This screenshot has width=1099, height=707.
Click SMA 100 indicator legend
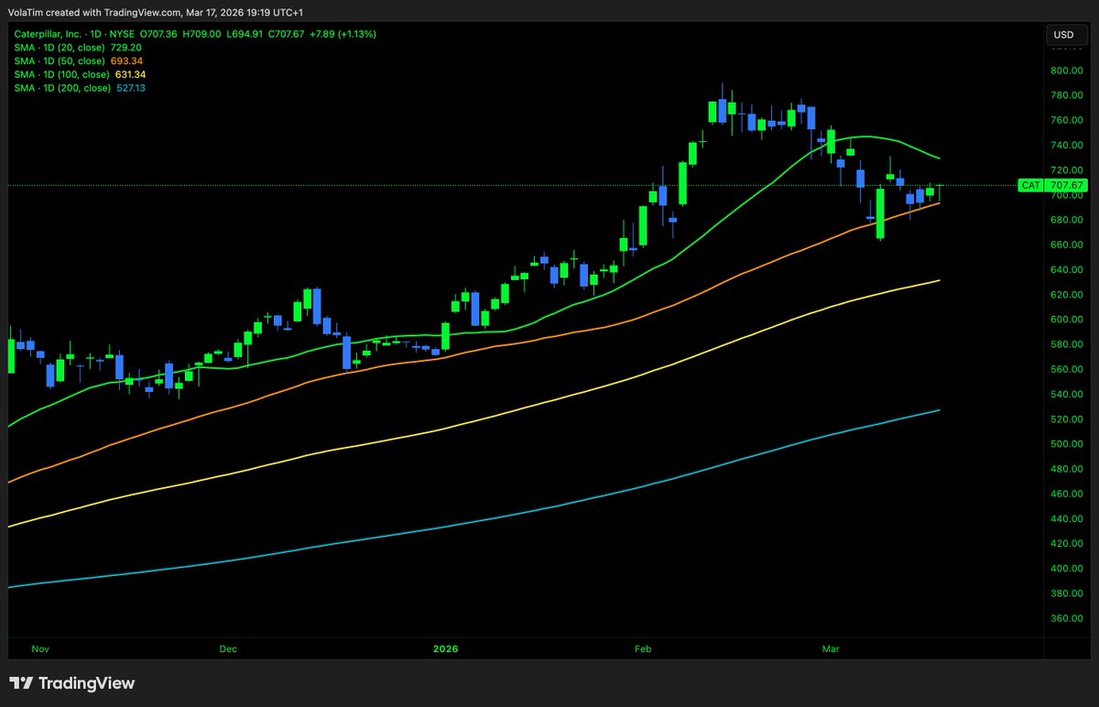pyautogui.click(x=81, y=75)
